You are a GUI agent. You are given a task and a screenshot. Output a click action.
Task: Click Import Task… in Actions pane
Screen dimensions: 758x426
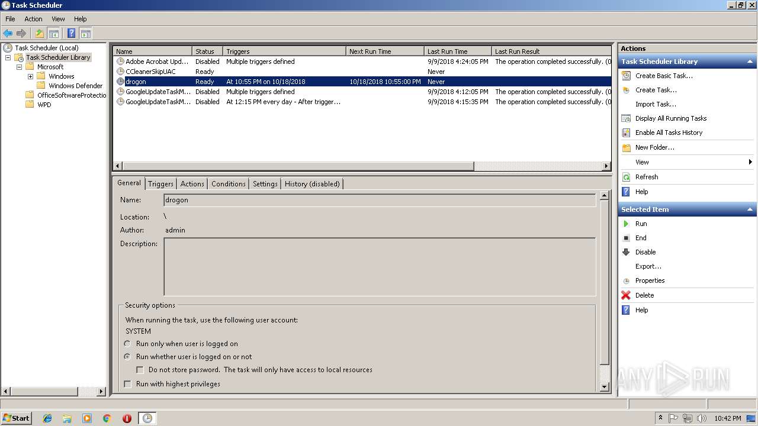pos(656,104)
